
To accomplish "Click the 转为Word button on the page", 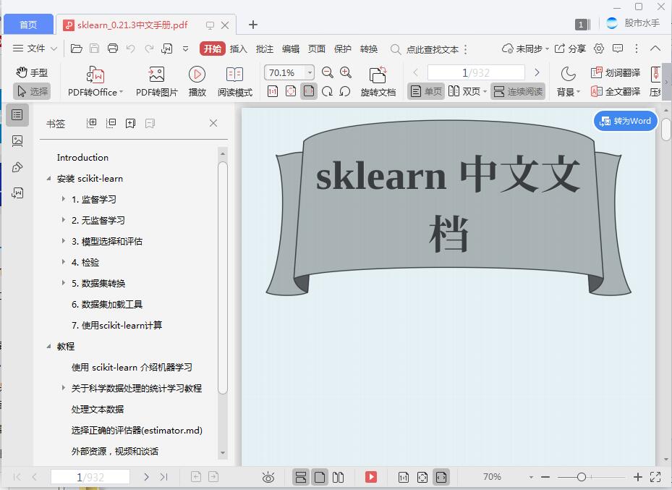I will pyautogui.click(x=625, y=121).
